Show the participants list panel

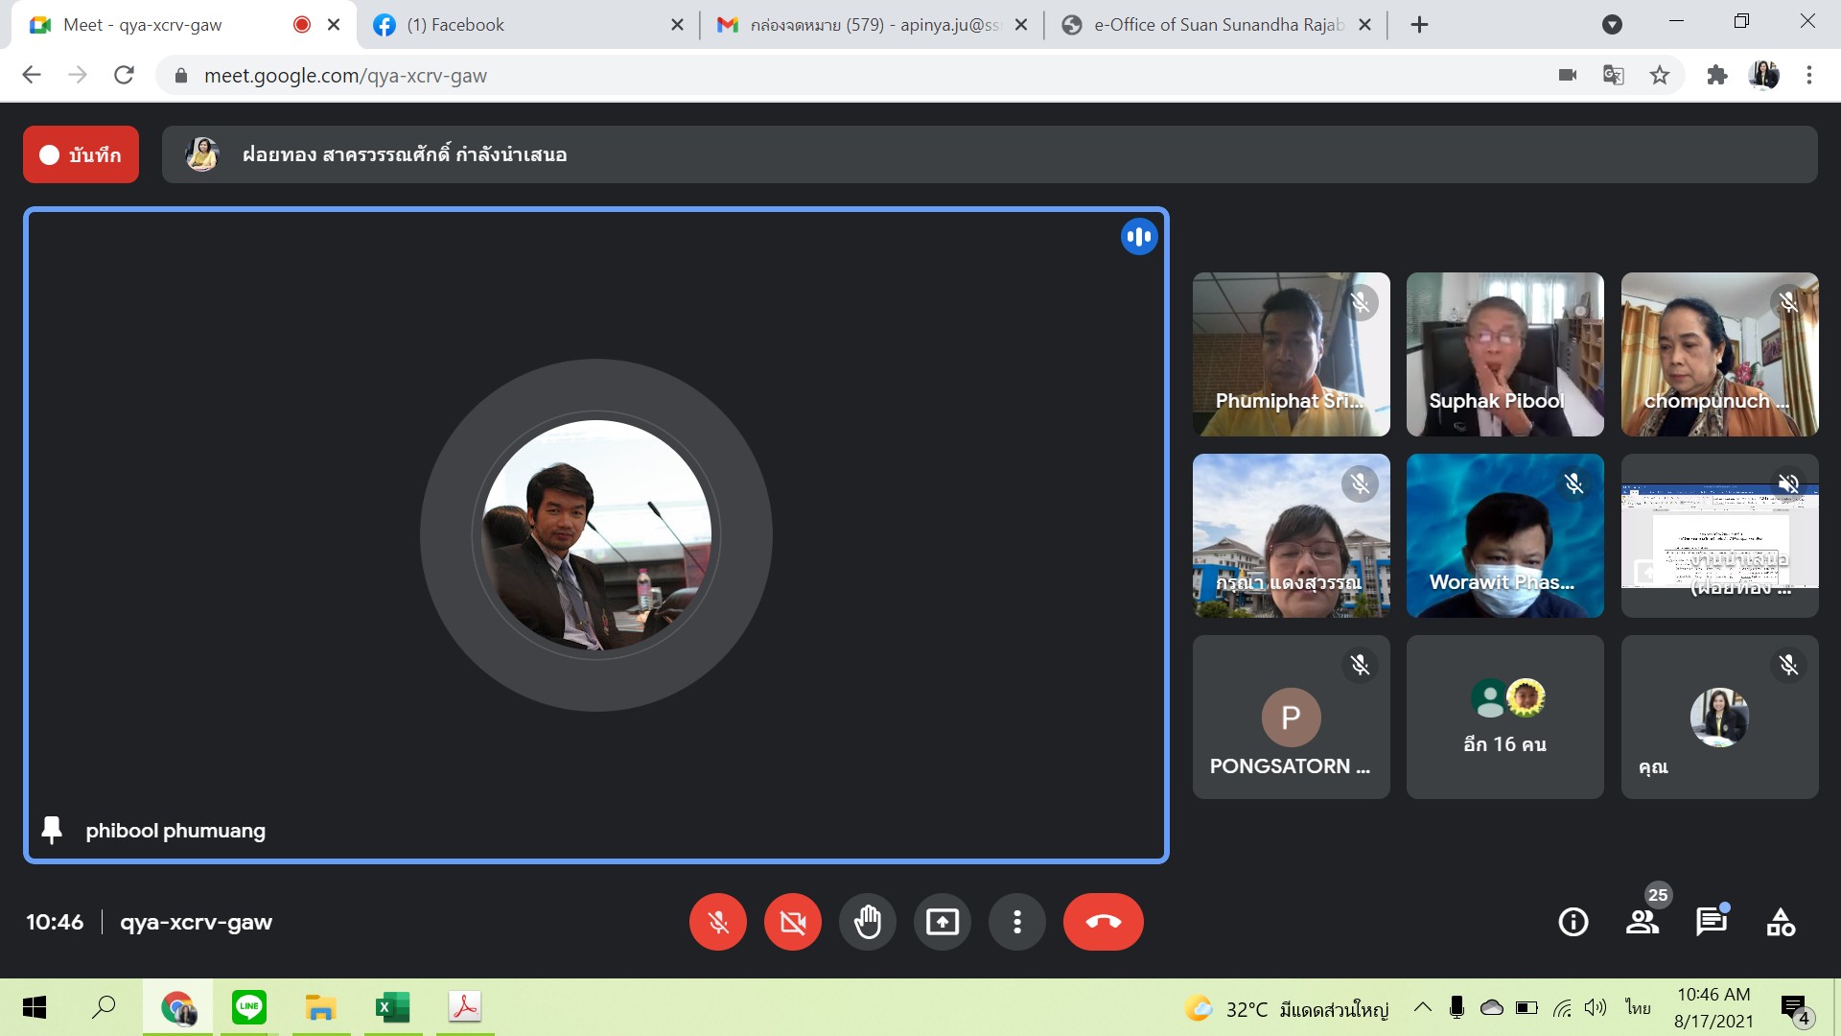pyautogui.click(x=1643, y=922)
